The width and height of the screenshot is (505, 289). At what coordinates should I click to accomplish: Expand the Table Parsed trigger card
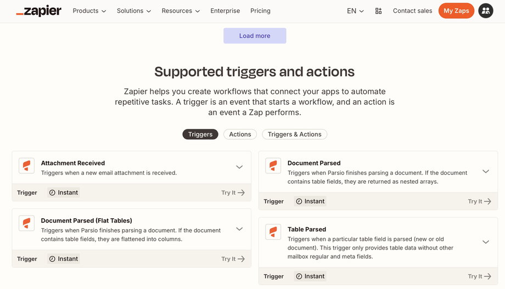click(486, 242)
